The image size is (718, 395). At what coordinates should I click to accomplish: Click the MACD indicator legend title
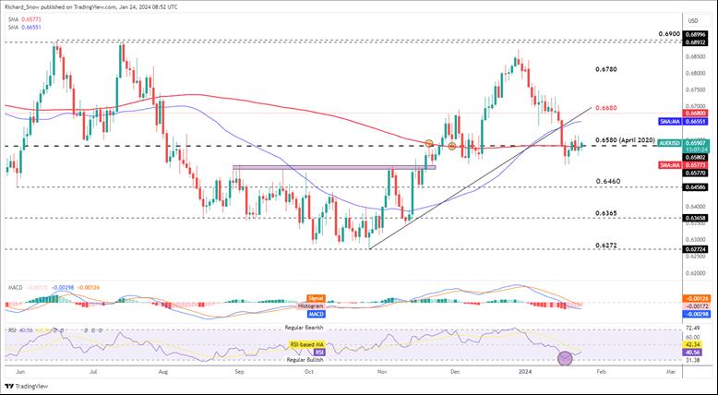coord(12,288)
